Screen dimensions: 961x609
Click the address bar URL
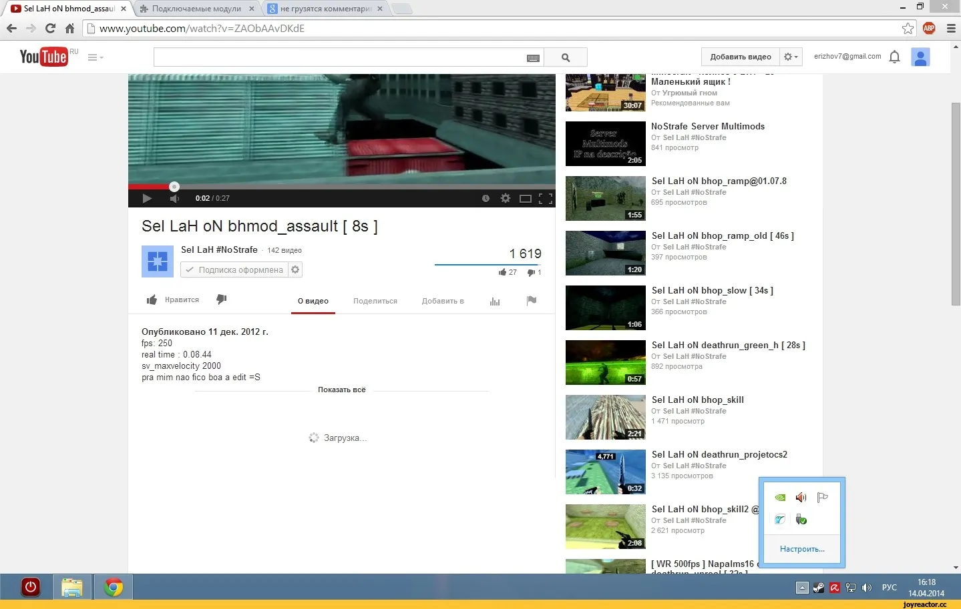[x=202, y=28]
